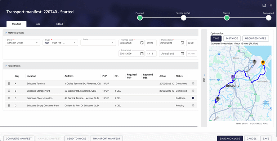Screen dimensions: 277x141
Task: Click the Save button
Action: click(266, 138)
